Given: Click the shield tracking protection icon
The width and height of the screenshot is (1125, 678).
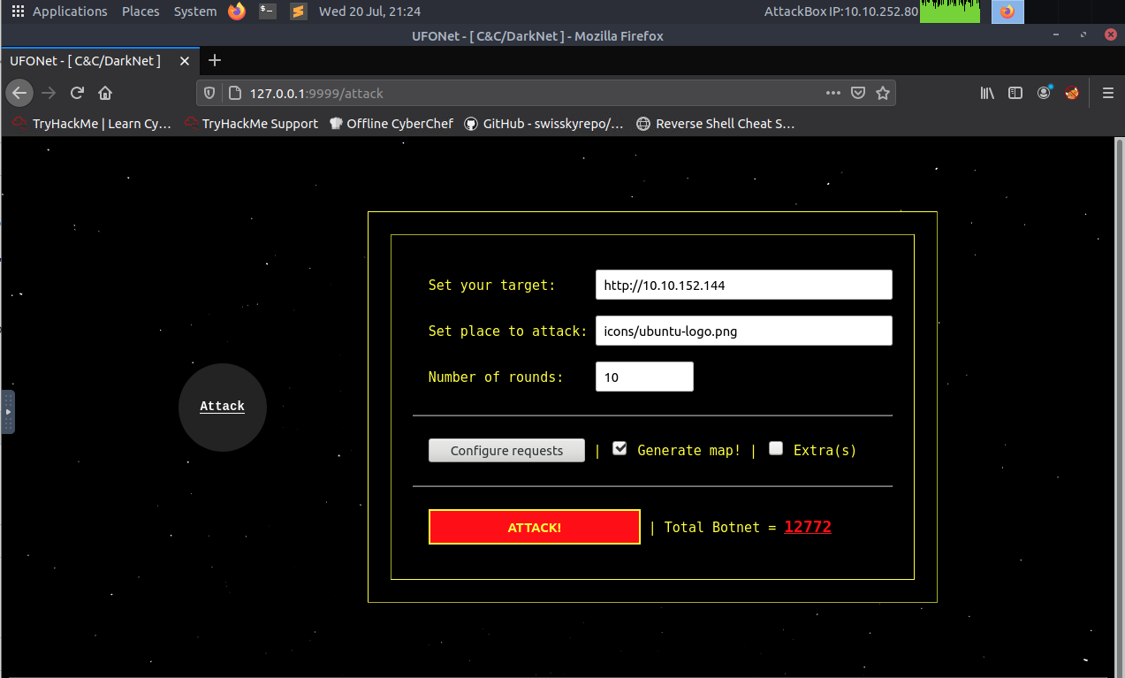Looking at the screenshot, I should coord(209,92).
